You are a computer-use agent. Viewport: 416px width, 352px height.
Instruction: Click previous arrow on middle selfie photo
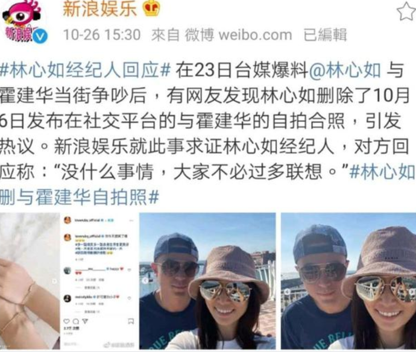[x=145, y=281]
